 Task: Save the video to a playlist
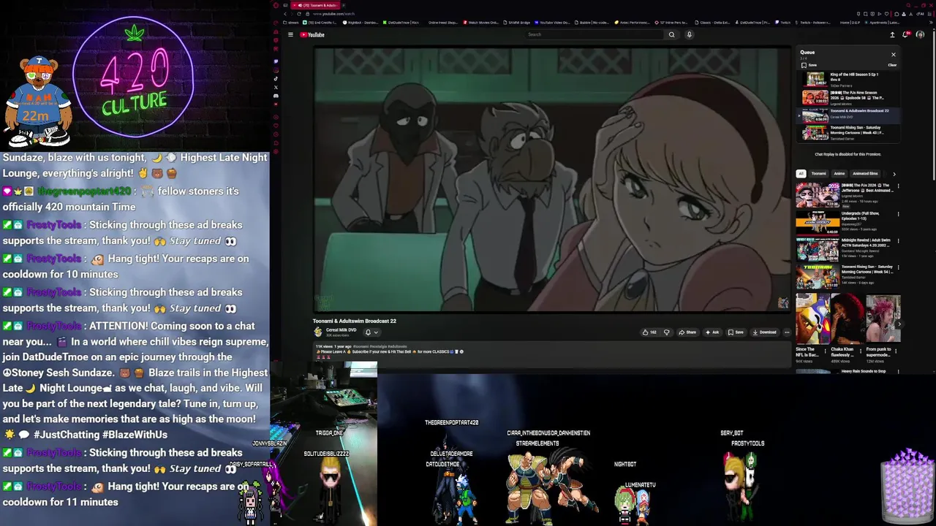point(736,332)
